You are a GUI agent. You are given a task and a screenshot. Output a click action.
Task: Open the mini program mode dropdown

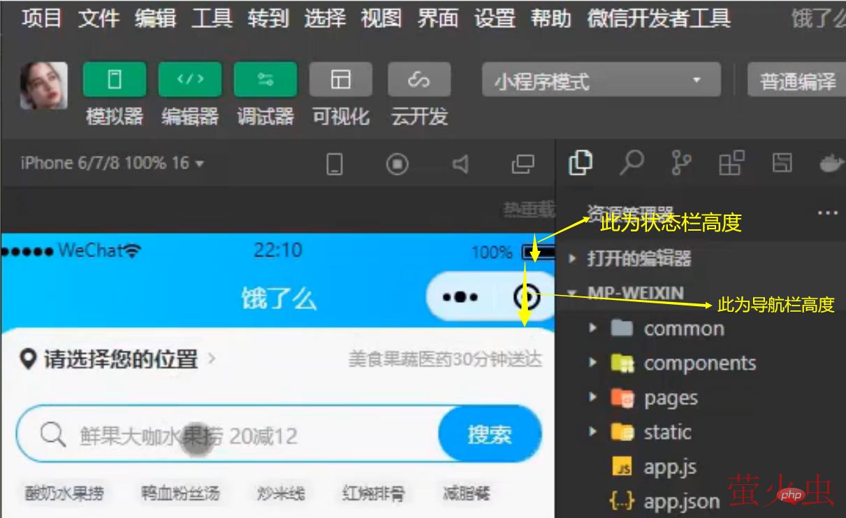pos(601,80)
